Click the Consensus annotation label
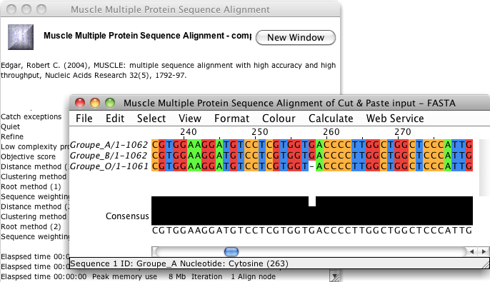 pyautogui.click(x=127, y=216)
